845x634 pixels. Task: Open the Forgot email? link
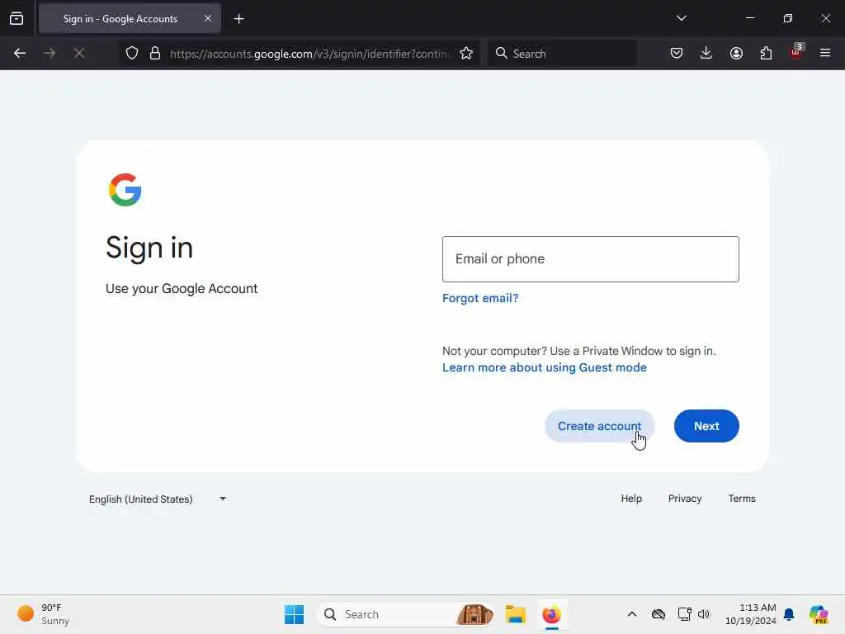[480, 298]
